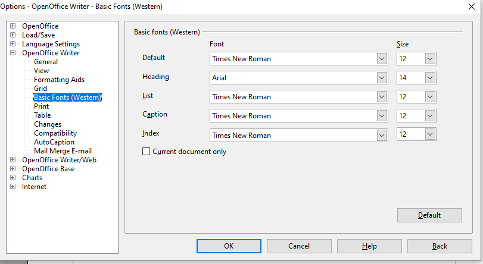Screen dimensions: 483x264
Task: Close the Options dialog window
Action: point(471,7)
